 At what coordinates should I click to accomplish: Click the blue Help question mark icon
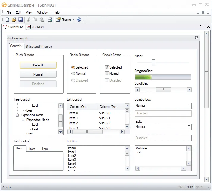click(x=79, y=20)
